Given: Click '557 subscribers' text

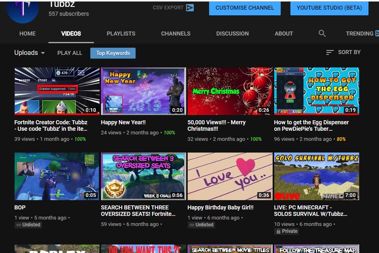Looking at the screenshot, I should click(x=69, y=14).
